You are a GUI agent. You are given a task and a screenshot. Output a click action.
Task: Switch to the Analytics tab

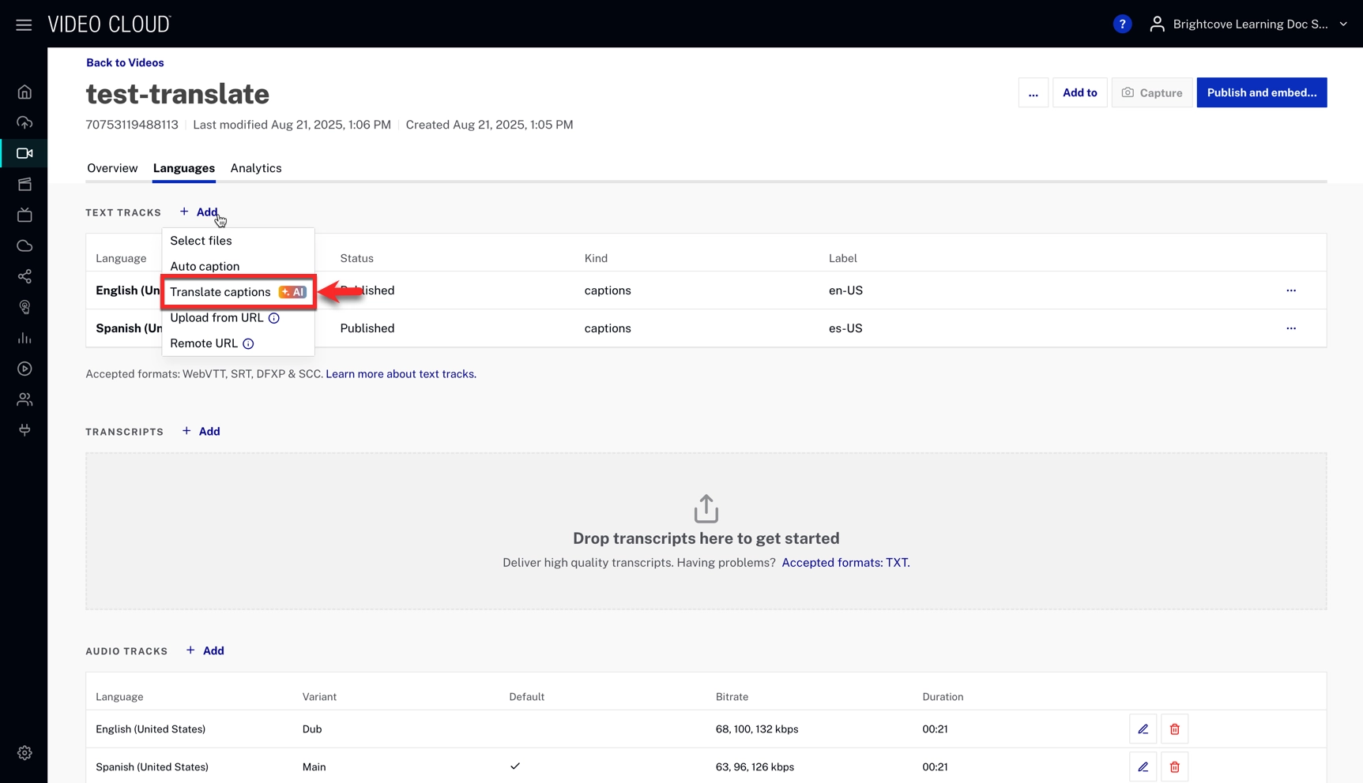[256, 168]
